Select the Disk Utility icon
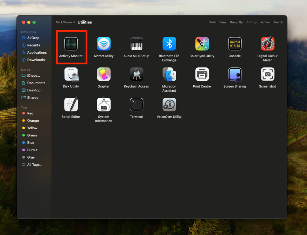The height and width of the screenshot is (235, 307). tap(71, 74)
